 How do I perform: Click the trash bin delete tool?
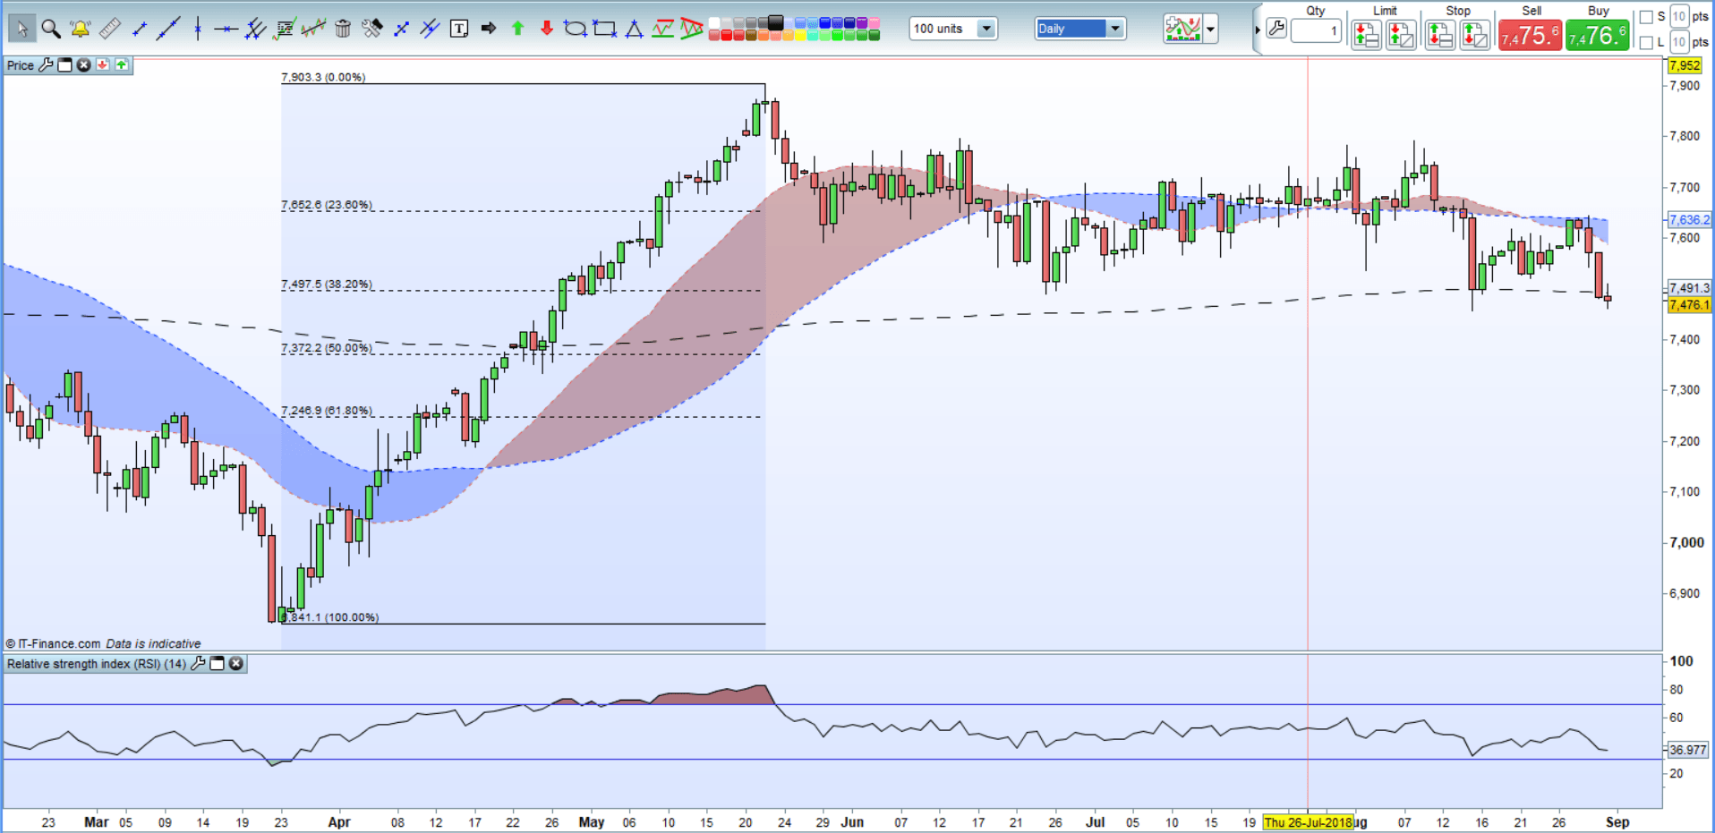pos(343,30)
